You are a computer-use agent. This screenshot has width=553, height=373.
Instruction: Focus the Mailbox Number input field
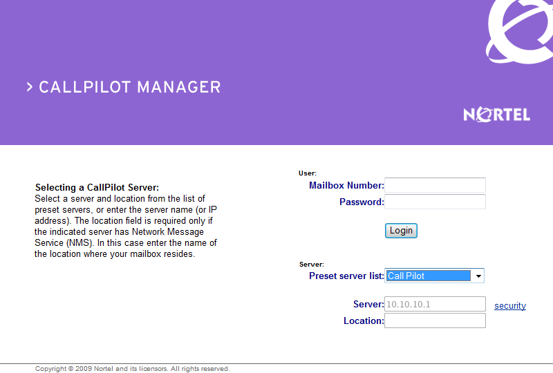(435, 185)
